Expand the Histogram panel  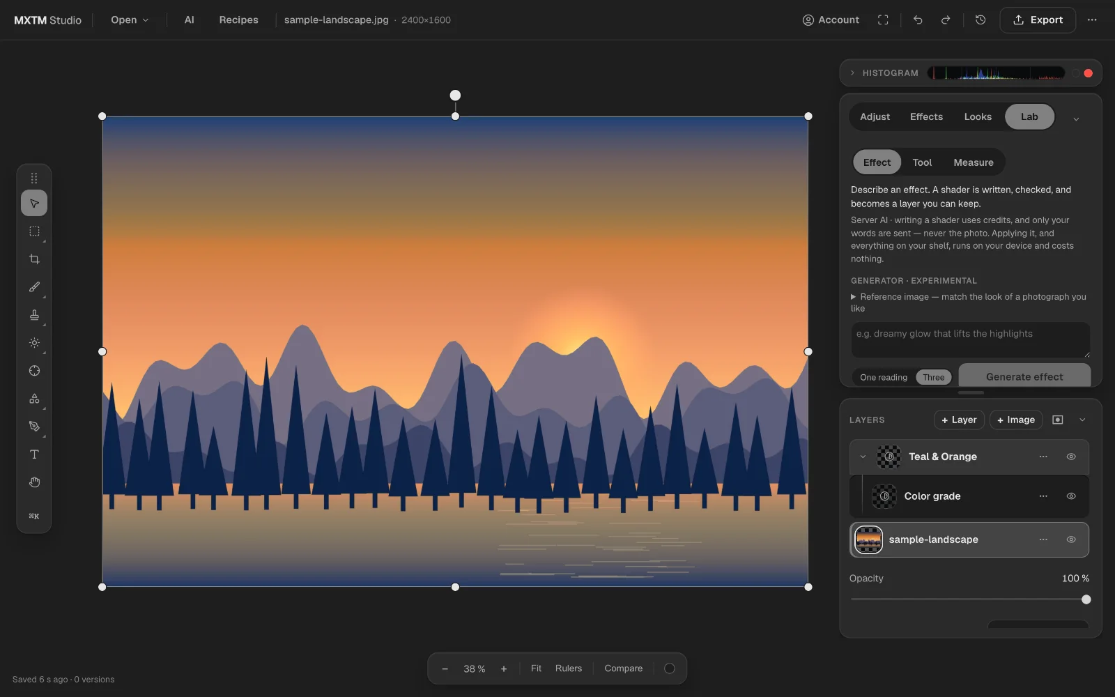[852, 73]
